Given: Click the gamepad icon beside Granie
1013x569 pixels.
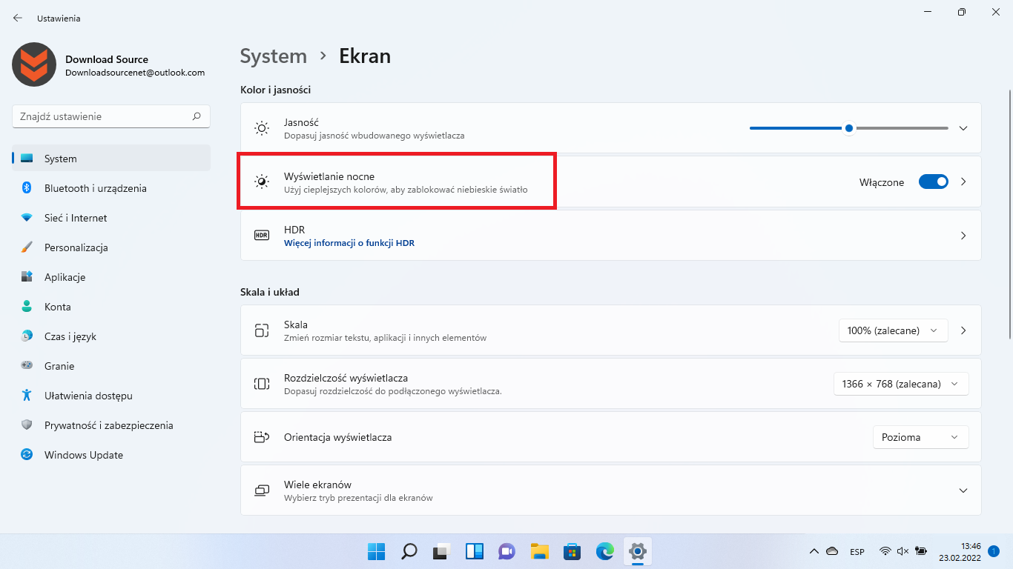Looking at the screenshot, I should click(x=27, y=366).
